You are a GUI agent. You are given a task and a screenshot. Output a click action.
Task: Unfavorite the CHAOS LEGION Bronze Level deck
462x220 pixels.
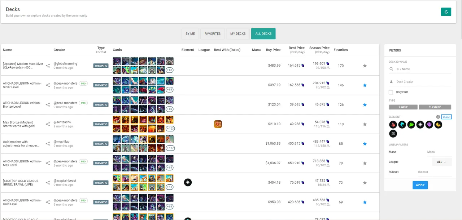click(x=365, y=105)
